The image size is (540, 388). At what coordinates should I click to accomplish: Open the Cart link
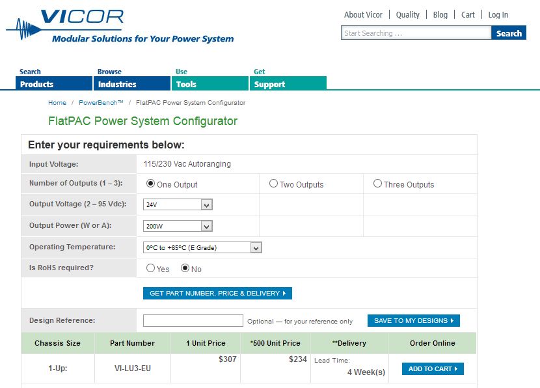click(468, 15)
